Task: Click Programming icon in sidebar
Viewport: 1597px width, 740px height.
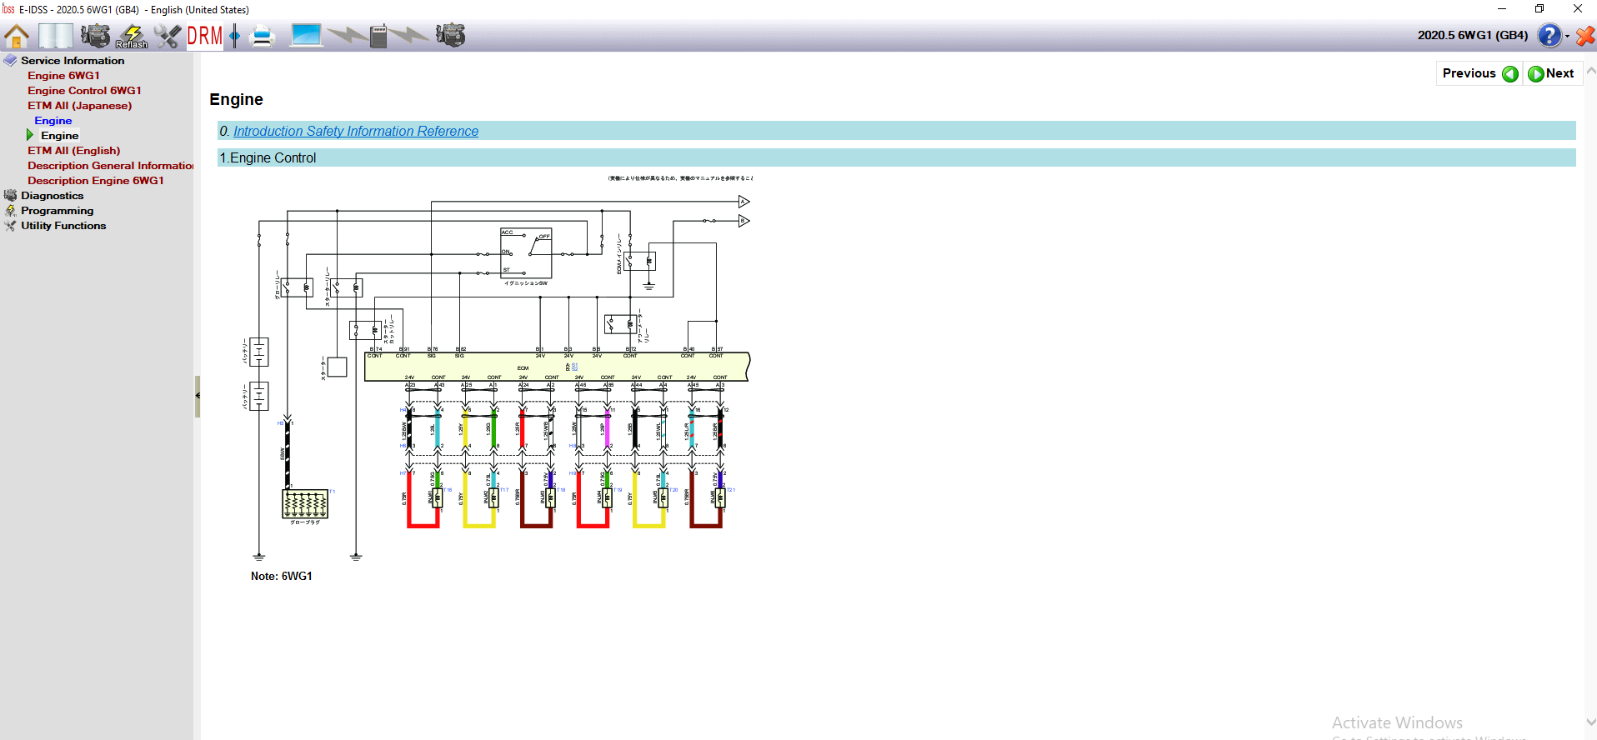Action: point(10,210)
